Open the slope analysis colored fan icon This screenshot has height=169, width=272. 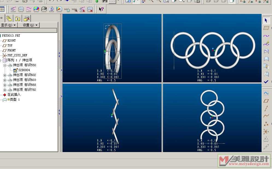[59, 9]
